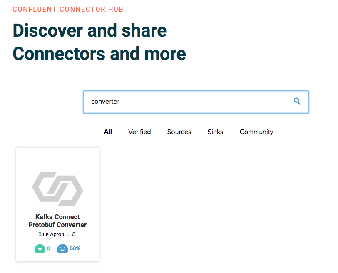Click 'Protobuf Converter' line of card title
This screenshot has height=273, width=338.
coord(57,225)
